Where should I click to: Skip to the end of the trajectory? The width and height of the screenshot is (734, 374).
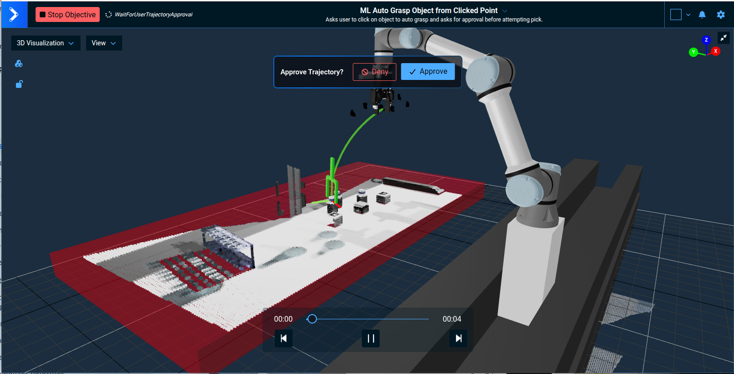pyautogui.click(x=458, y=338)
